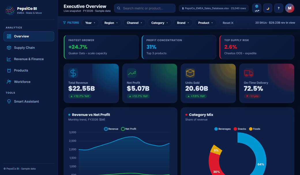
Task: Click the Executive Overview heading
Action: click(85, 6)
